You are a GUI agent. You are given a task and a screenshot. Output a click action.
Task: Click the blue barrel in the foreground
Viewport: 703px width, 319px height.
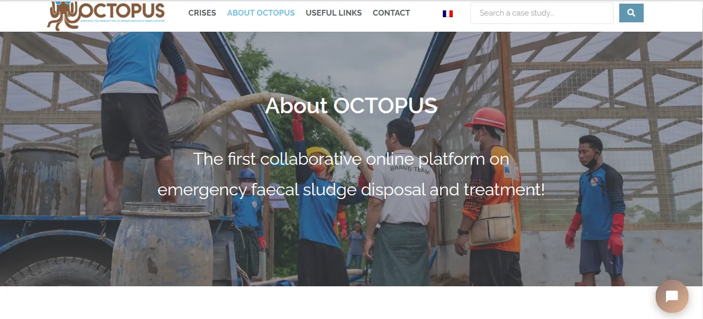point(162,244)
